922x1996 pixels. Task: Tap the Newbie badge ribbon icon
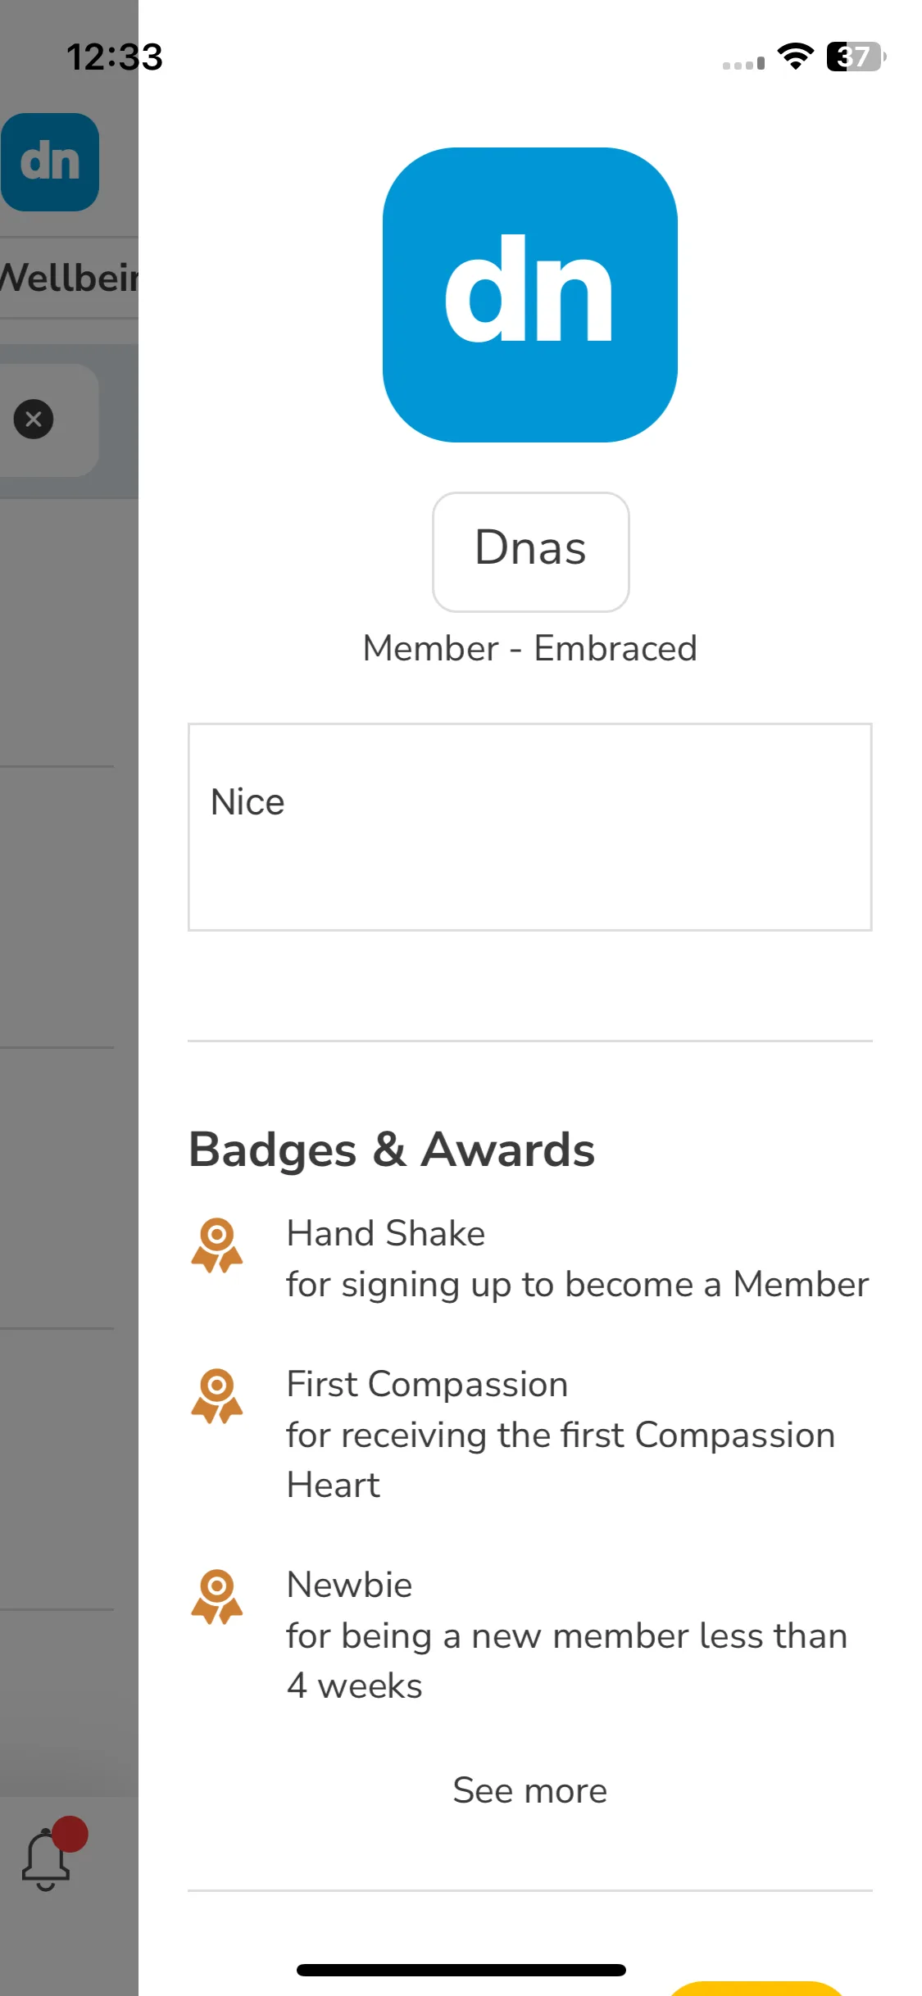click(x=216, y=1597)
